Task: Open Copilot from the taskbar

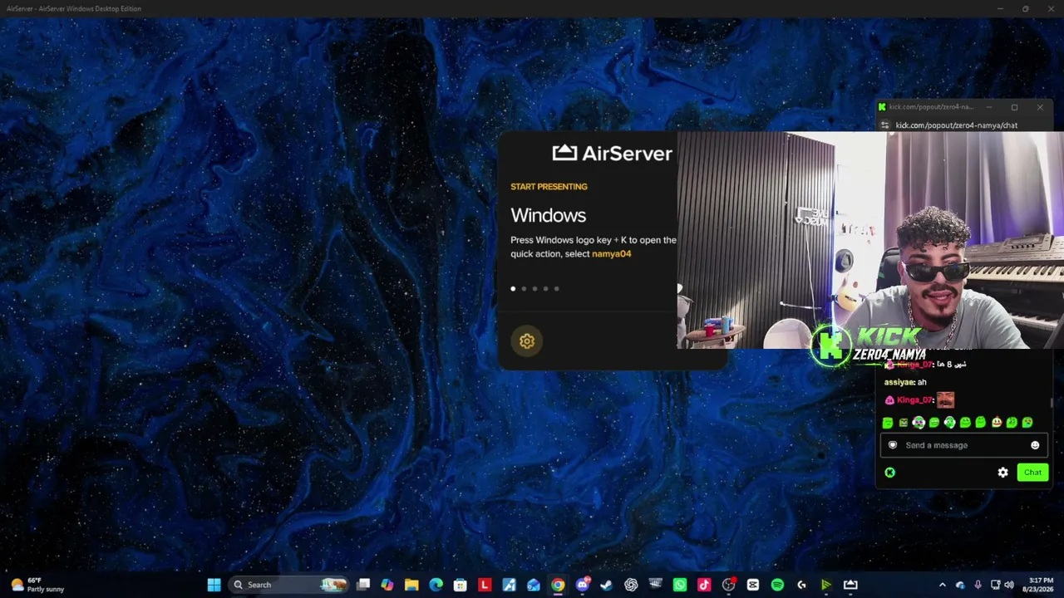Action: pyautogui.click(x=387, y=585)
